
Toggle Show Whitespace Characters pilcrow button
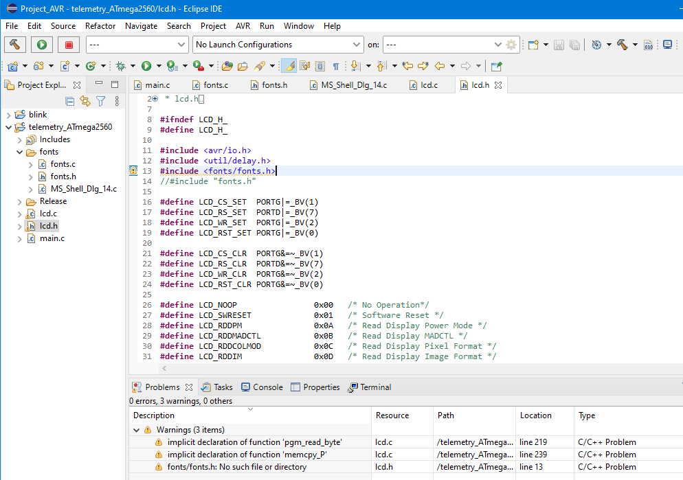point(336,66)
